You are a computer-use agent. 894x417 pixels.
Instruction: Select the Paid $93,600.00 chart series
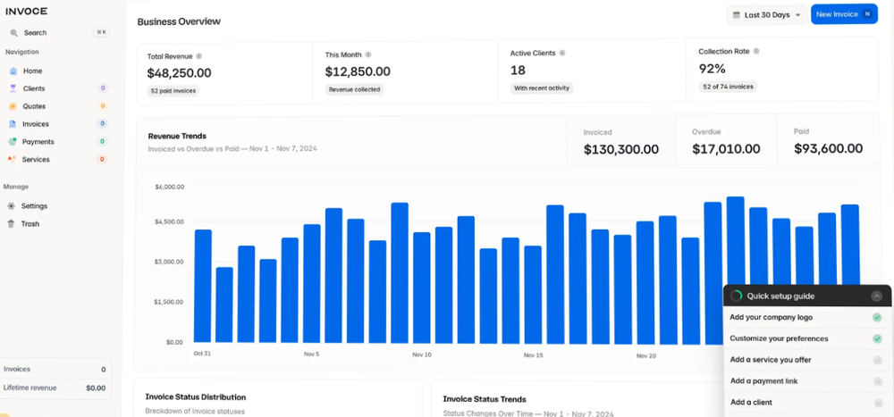[828, 142]
